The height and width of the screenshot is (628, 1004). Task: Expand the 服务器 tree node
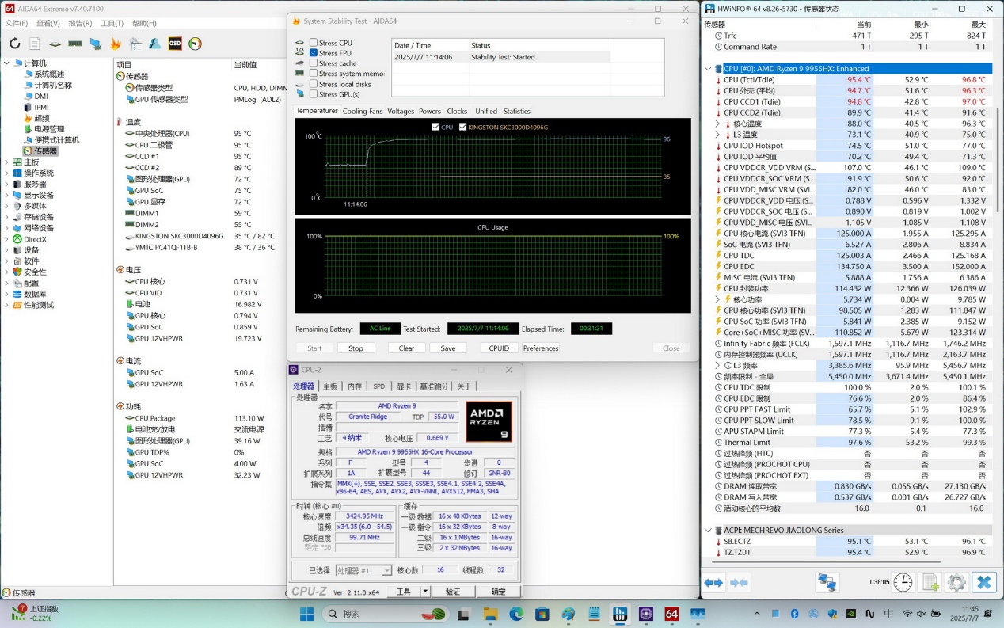pos(7,184)
